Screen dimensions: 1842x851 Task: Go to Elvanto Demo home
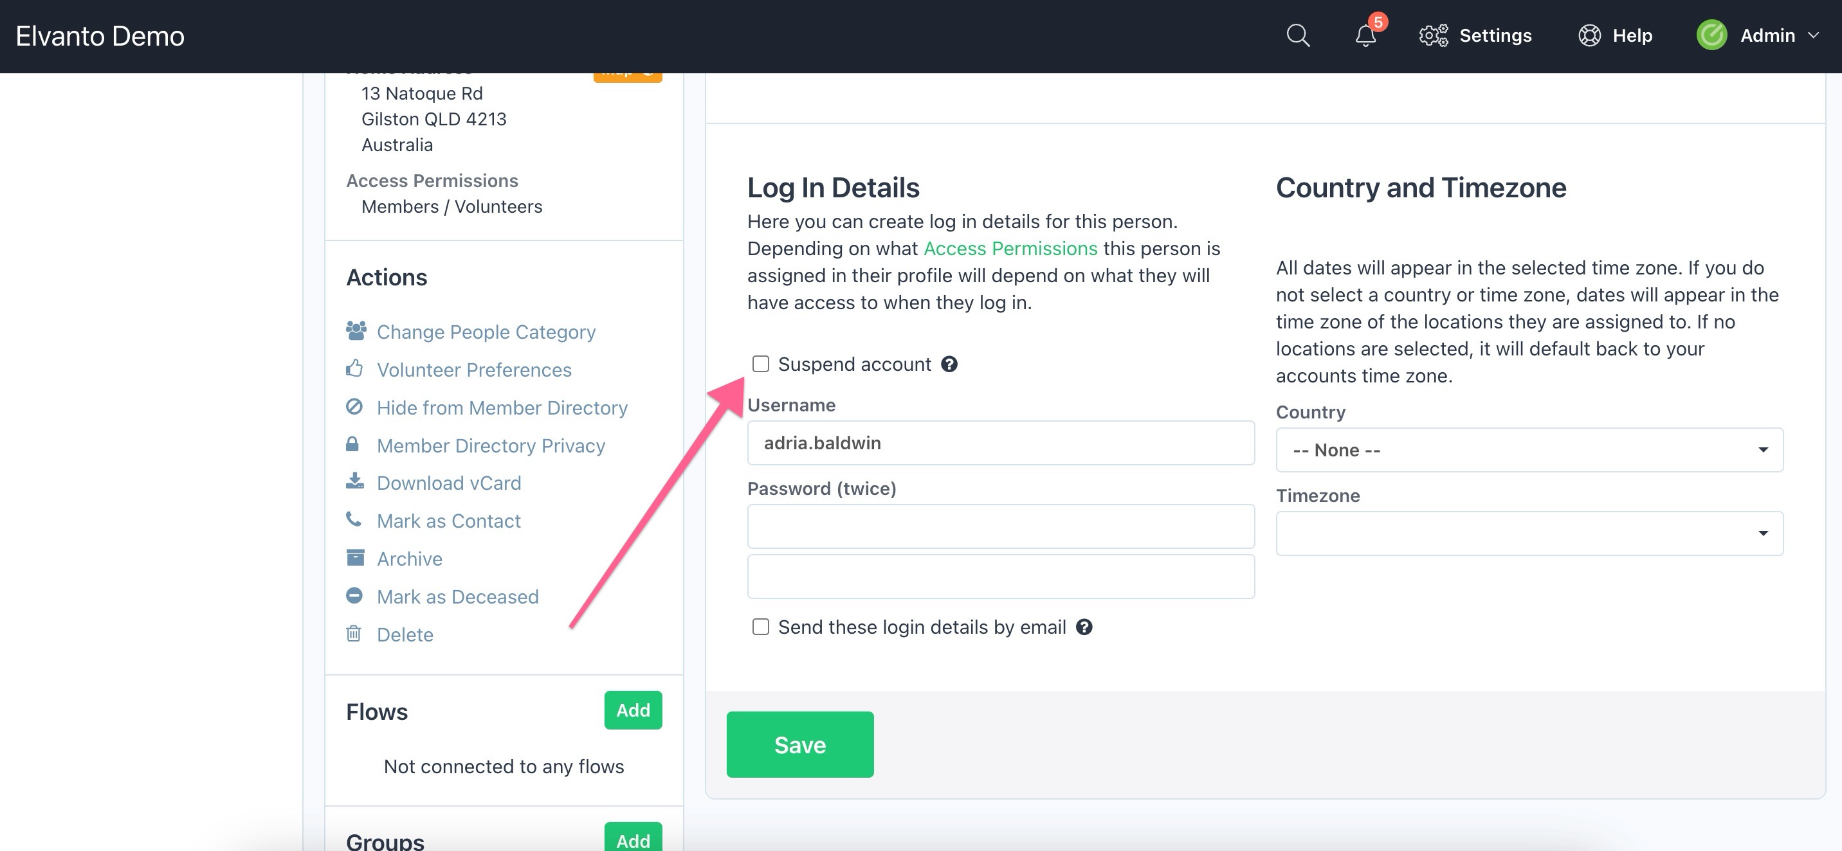click(x=100, y=36)
